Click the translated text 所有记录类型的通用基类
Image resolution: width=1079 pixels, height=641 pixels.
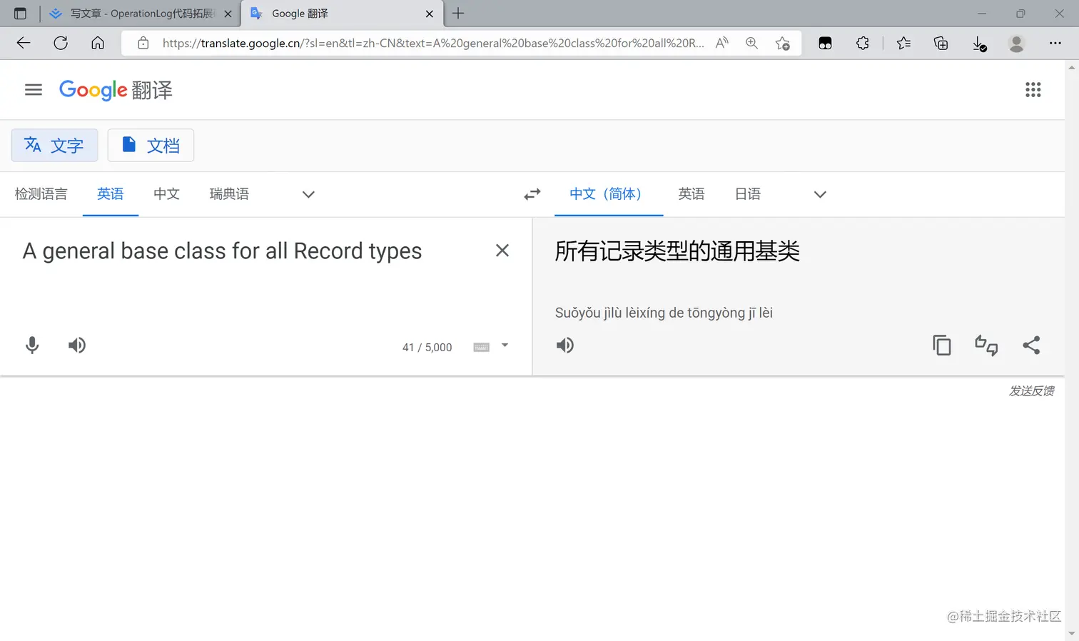[x=677, y=251]
